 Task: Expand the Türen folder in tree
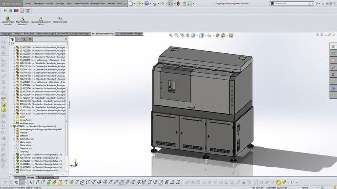pos(14,117)
